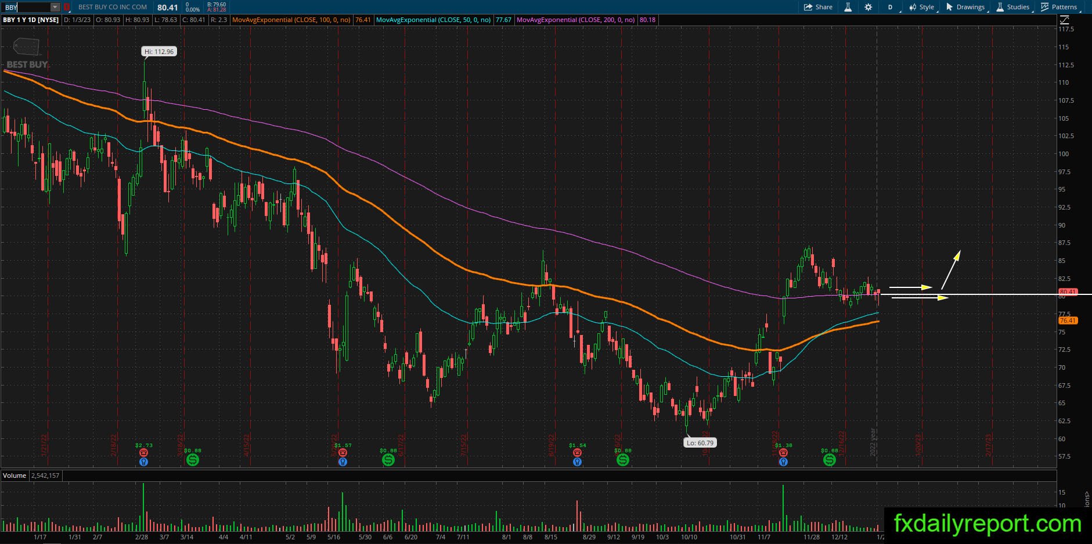Click the D: 1/3/23 date field

[77, 20]
